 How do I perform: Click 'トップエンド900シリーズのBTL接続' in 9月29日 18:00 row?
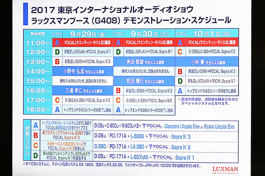pyautogui.click(x=87, y=110)
